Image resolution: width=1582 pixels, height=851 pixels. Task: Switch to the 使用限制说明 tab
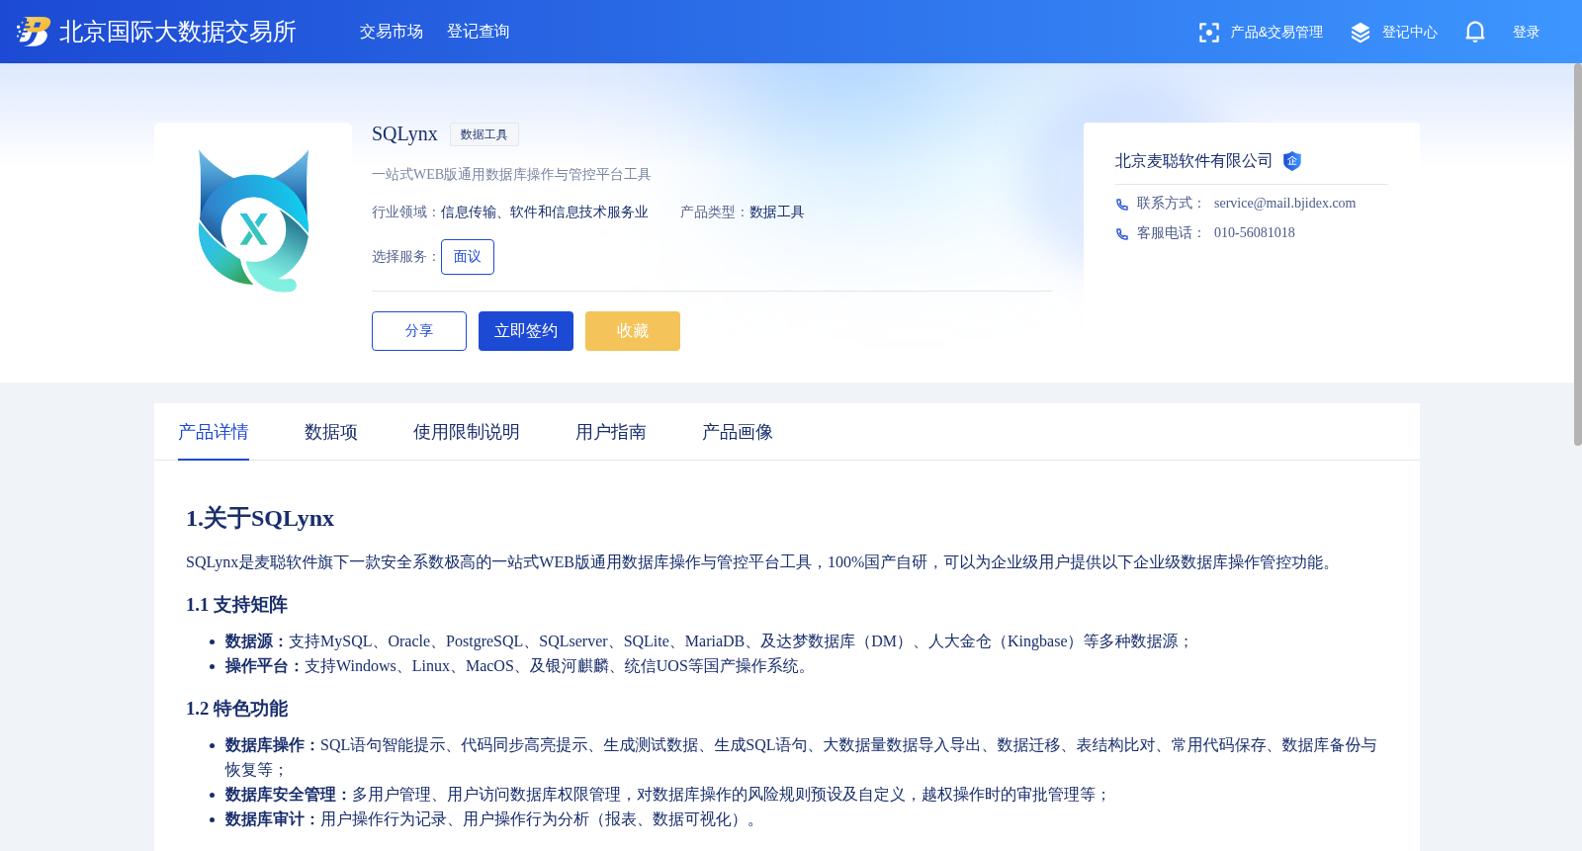pyautogui.click(x=467, y=432)
